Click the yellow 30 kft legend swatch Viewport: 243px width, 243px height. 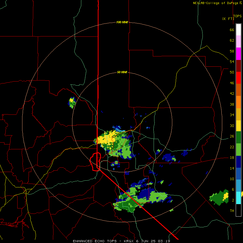click(238, 126)
